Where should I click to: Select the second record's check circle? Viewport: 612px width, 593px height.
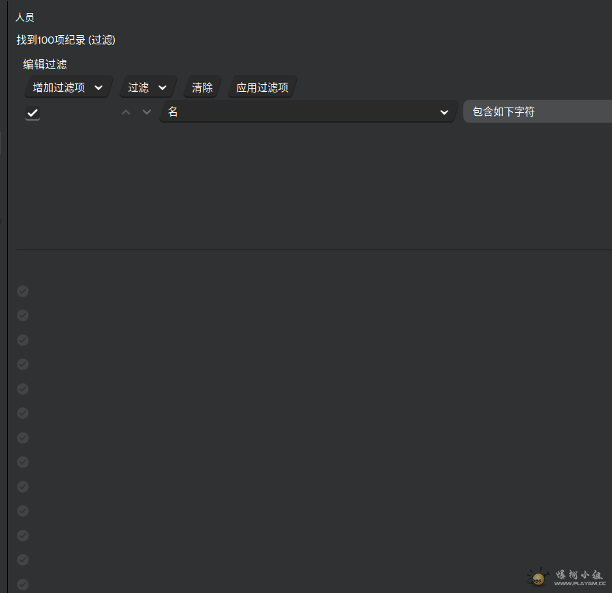(23, 315)
